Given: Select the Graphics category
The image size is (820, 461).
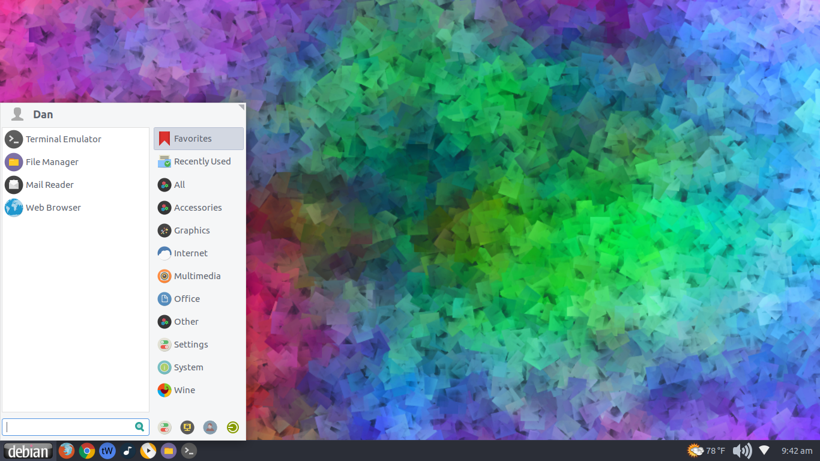Looking at the screenshot, I should pyautogui.click(x=199, y=230).
